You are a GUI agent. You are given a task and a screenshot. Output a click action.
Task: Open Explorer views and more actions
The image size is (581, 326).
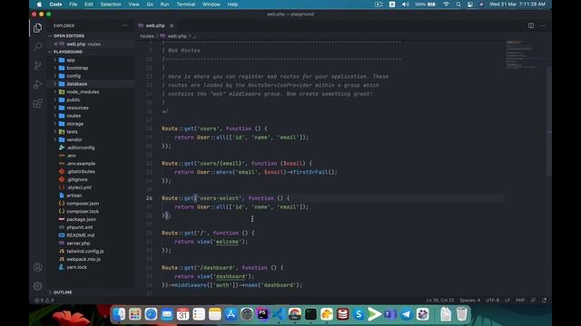point(125,25)
